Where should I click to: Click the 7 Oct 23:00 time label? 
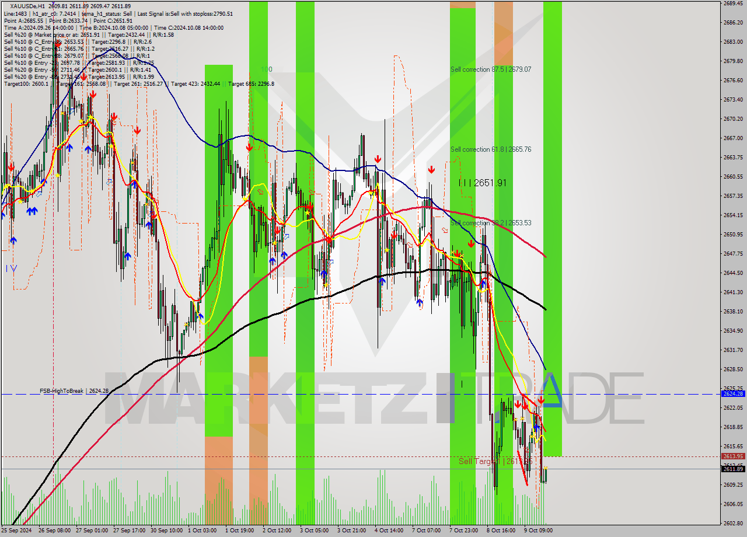(x=465, y=531)
